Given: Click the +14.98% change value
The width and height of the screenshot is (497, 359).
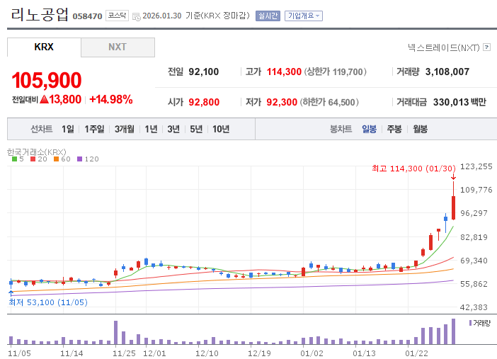Looking at the screenshot, I should click(x=111, y=100).
